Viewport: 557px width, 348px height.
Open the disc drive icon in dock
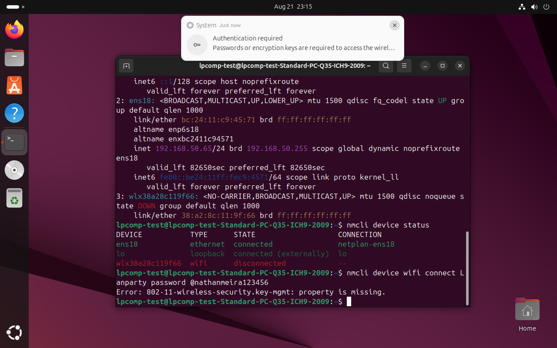(14, 170)
